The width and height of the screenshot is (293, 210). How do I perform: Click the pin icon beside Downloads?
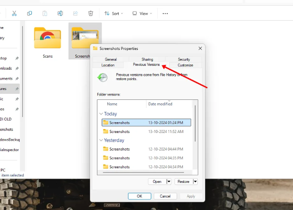click(x=17, y=68)
